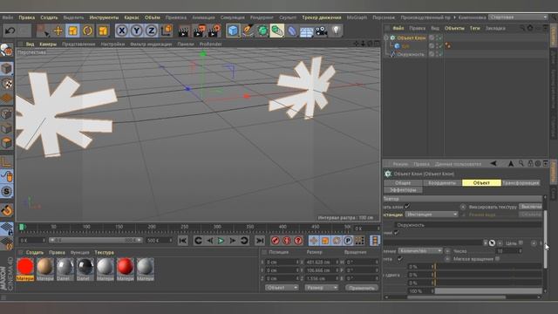Click the green generator objects icon
Screen dimensions: 558x314
coord(262,31)
